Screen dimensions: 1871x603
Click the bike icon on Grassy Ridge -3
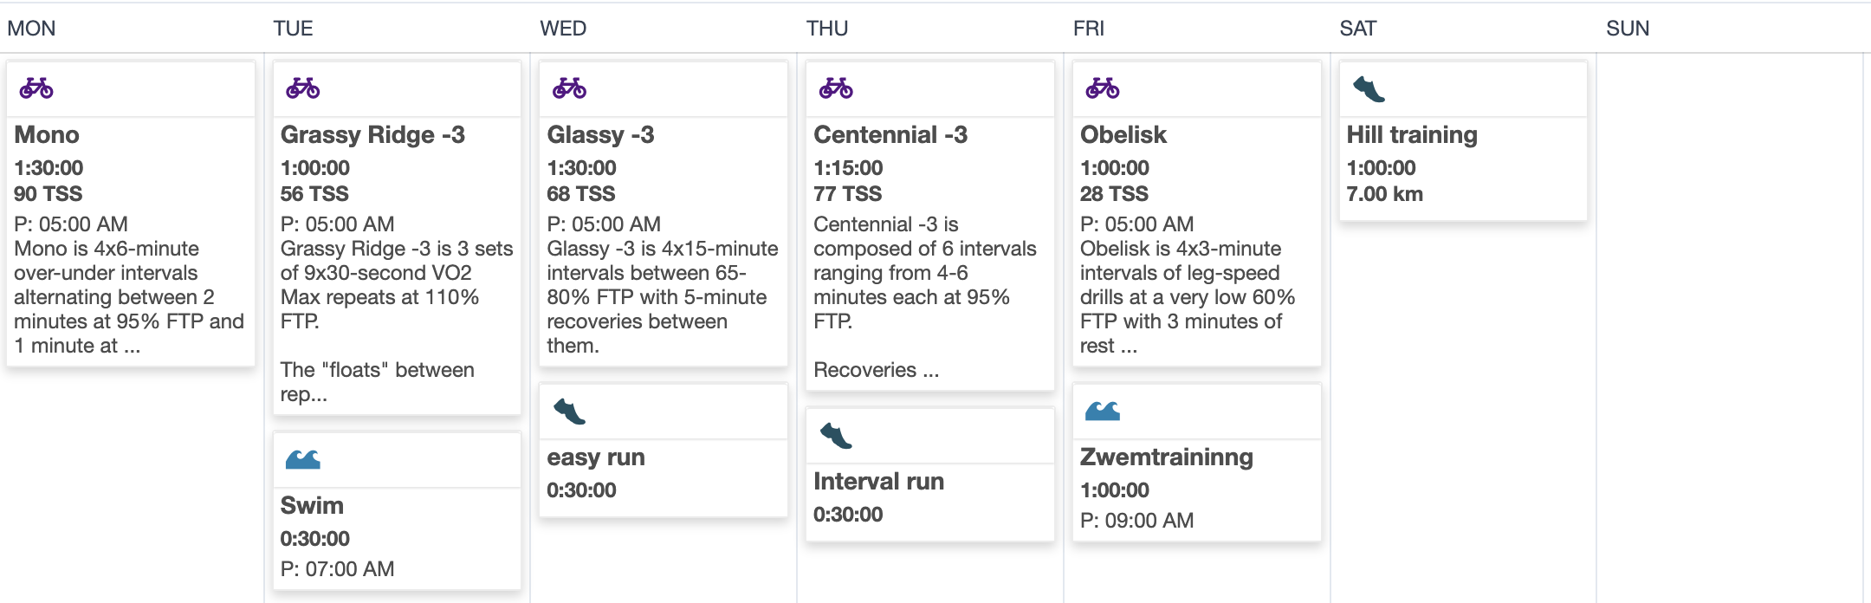coord(303,88)
